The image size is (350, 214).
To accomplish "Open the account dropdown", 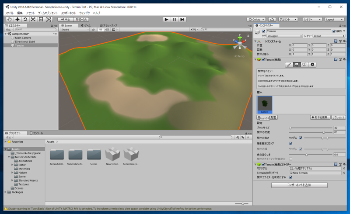I will [x=288, y=19].
